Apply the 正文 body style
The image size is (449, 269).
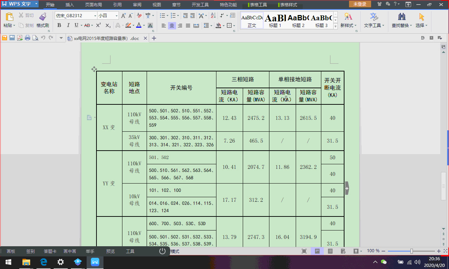click(252, 20)
